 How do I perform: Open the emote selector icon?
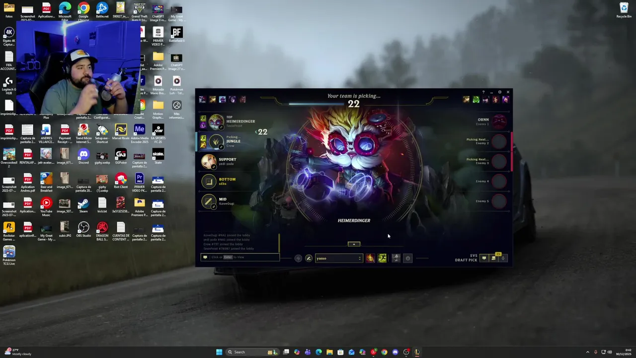click(x=408, y=258)
